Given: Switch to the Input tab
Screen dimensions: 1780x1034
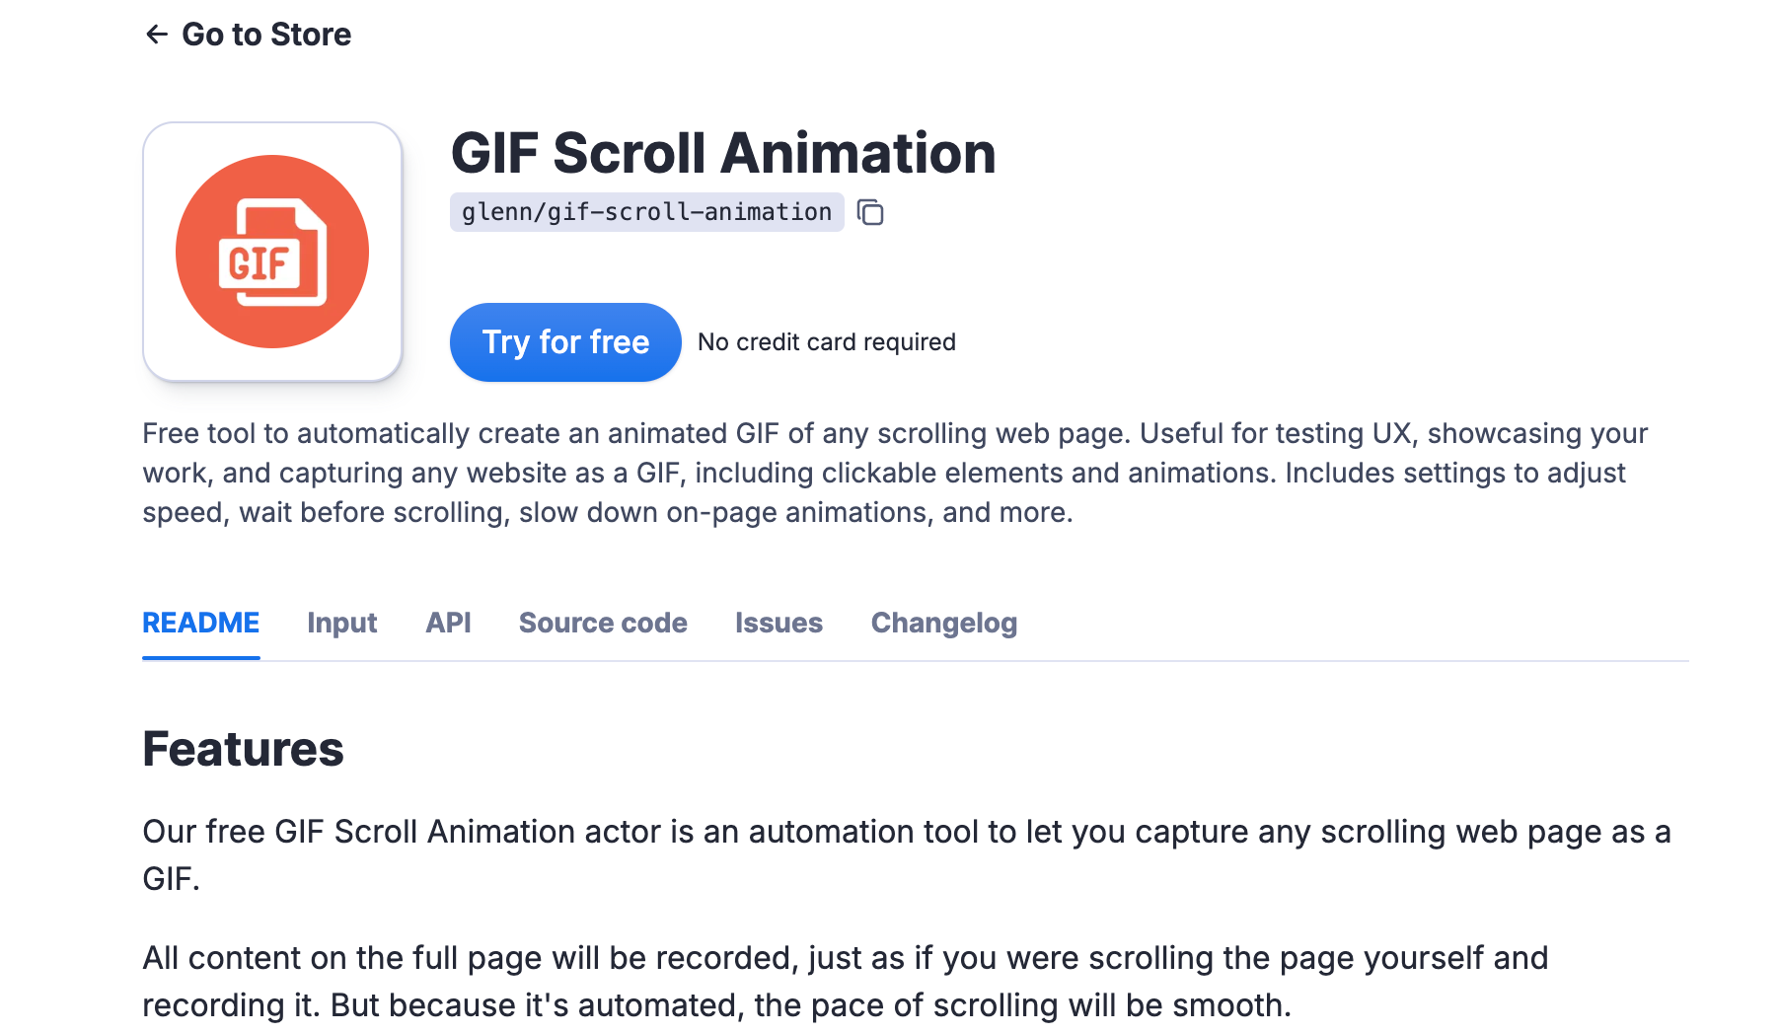Looking at the screenshot, I should [341, 623].
